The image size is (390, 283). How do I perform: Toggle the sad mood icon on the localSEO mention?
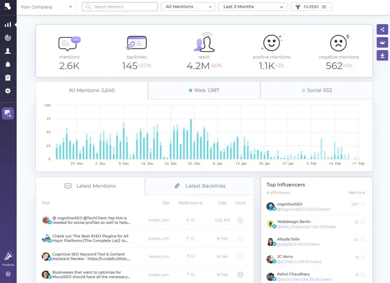pyautogui.click(x=241, y=274)
